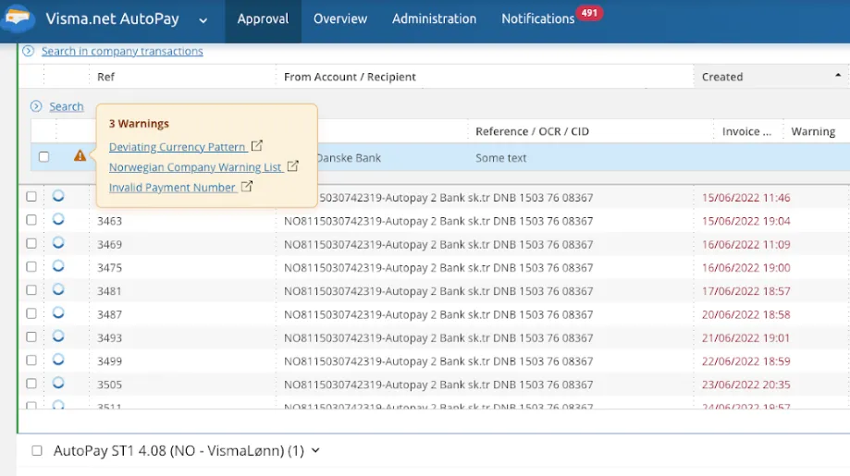Click Ref number 3469
The image size is (850, 476).
coord(109,244)
